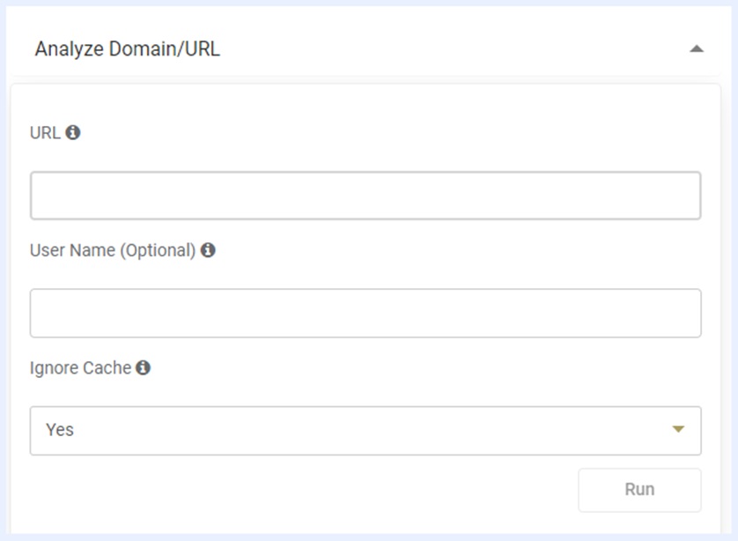Toggle the Analyze Domain/URL section closed

click(x=696, y=49)
